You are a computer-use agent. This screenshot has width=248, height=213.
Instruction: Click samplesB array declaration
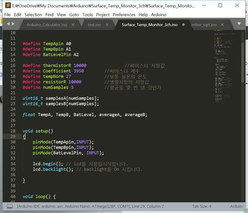coord(61,104)
